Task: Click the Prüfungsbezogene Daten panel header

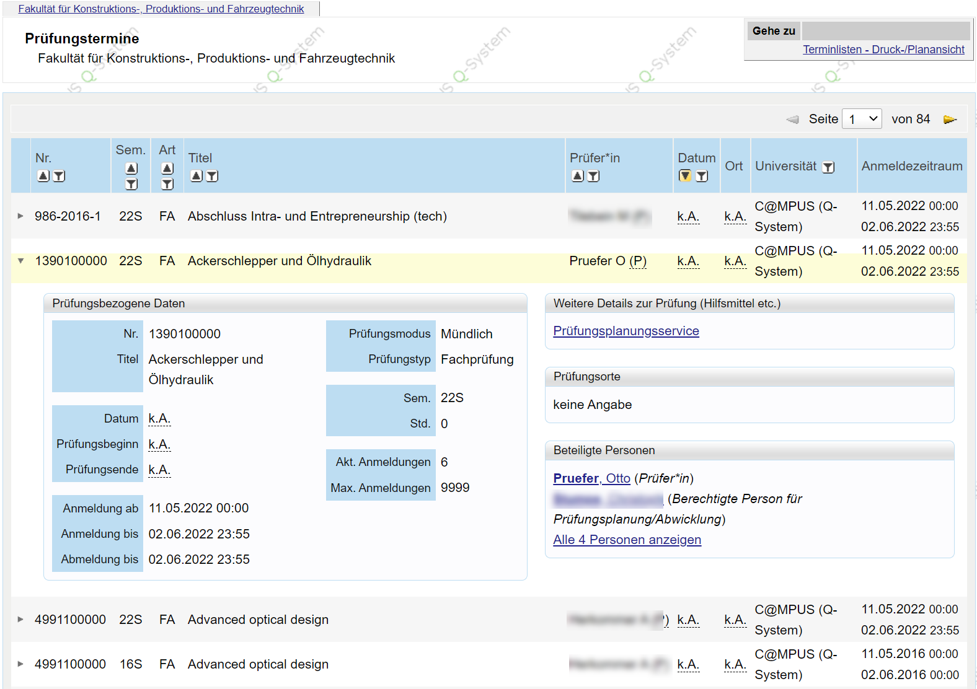Action: (x=285, y=304)
